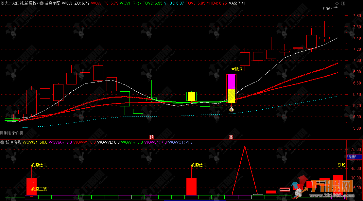Click the yellow 妖股二波 signal label
This screenshot has width=363, height=201.
click(39, 189)
